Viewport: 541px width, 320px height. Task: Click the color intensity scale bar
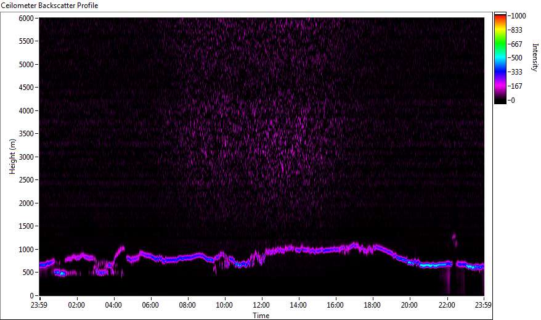(500, 58)
